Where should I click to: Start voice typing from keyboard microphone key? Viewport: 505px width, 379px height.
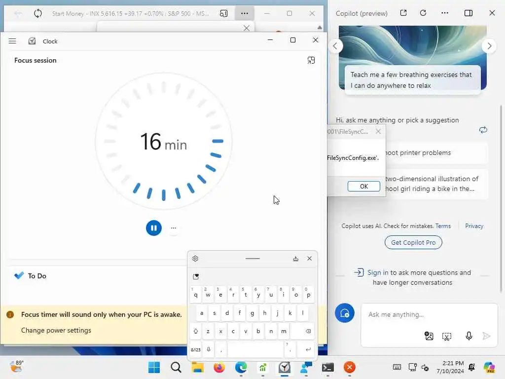click(x=209, y=350)
